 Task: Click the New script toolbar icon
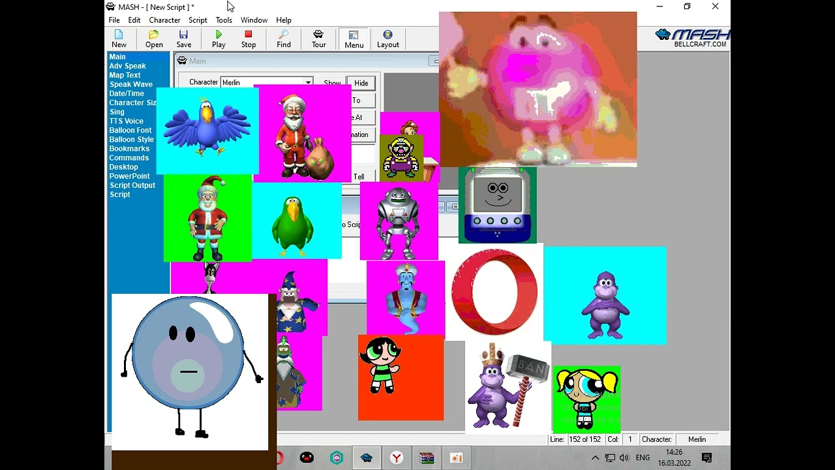[x=119, y=39]
